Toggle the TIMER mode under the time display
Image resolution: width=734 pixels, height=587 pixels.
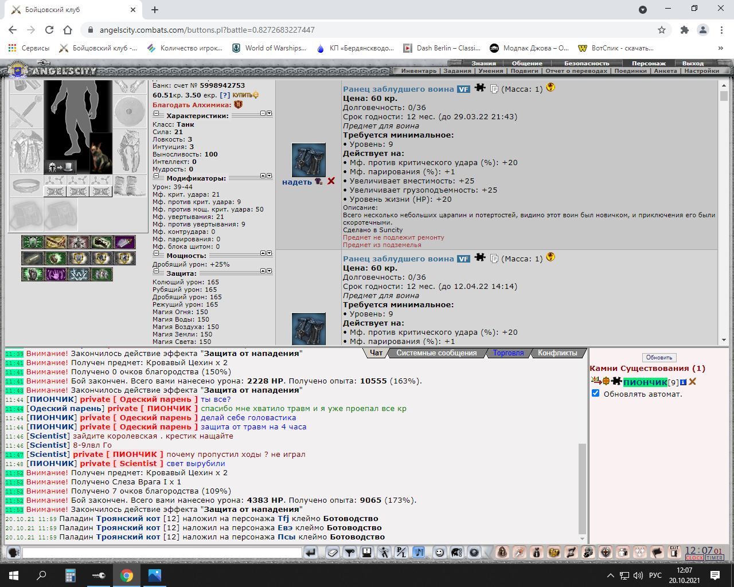[715, 558]
